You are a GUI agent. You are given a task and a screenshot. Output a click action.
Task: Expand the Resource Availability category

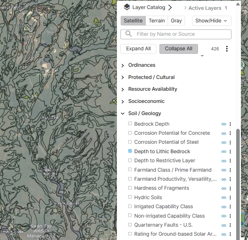tap(122, 90)
